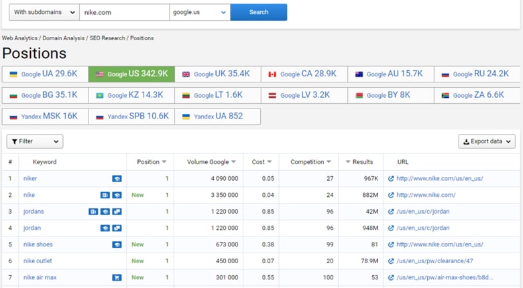Go to Web Analytics breadcrumb
523x288 pixels.
(19, 38)
